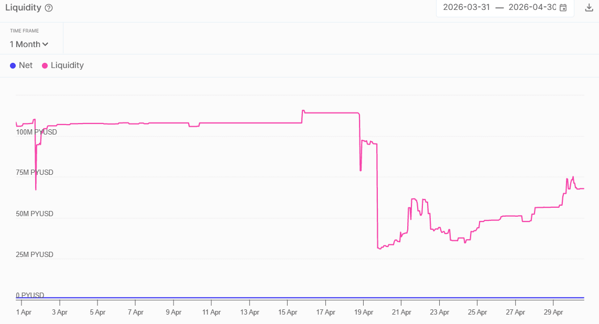Toggle the Net series blue dot
The width and height of the screenshot is (599, 324).
point(13,65)
